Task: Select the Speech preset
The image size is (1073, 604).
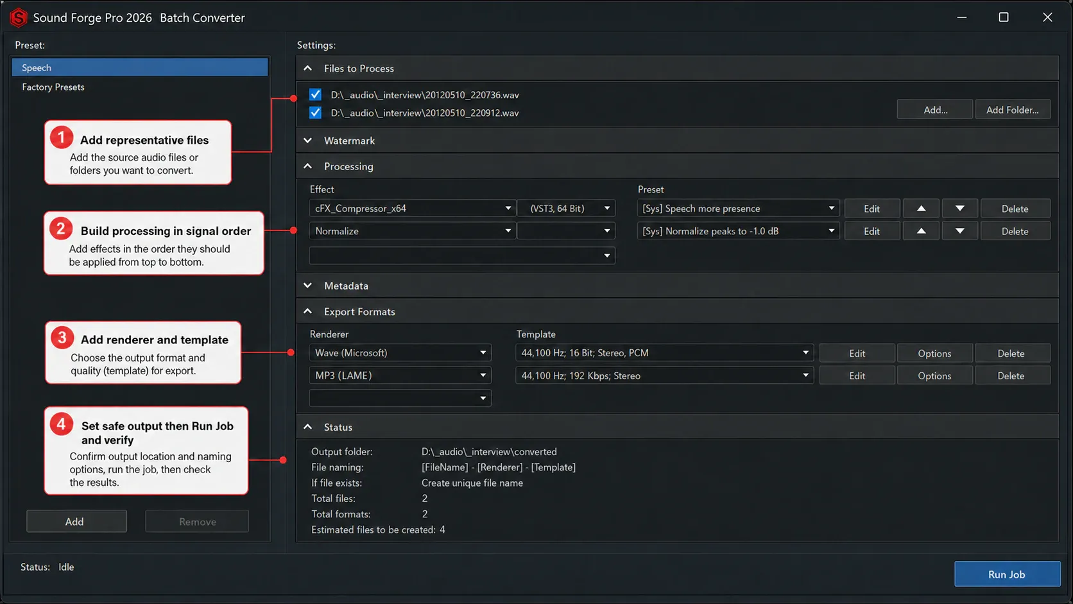Action: [x=140, y=67]
